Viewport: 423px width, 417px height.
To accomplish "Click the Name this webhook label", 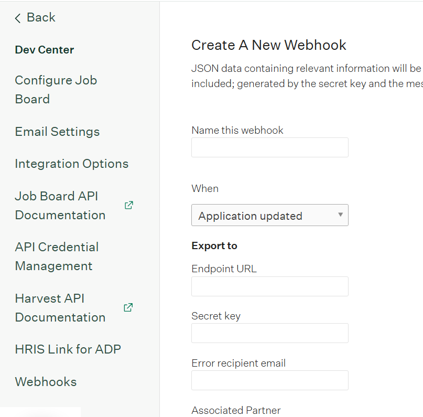I will [237, 131].
